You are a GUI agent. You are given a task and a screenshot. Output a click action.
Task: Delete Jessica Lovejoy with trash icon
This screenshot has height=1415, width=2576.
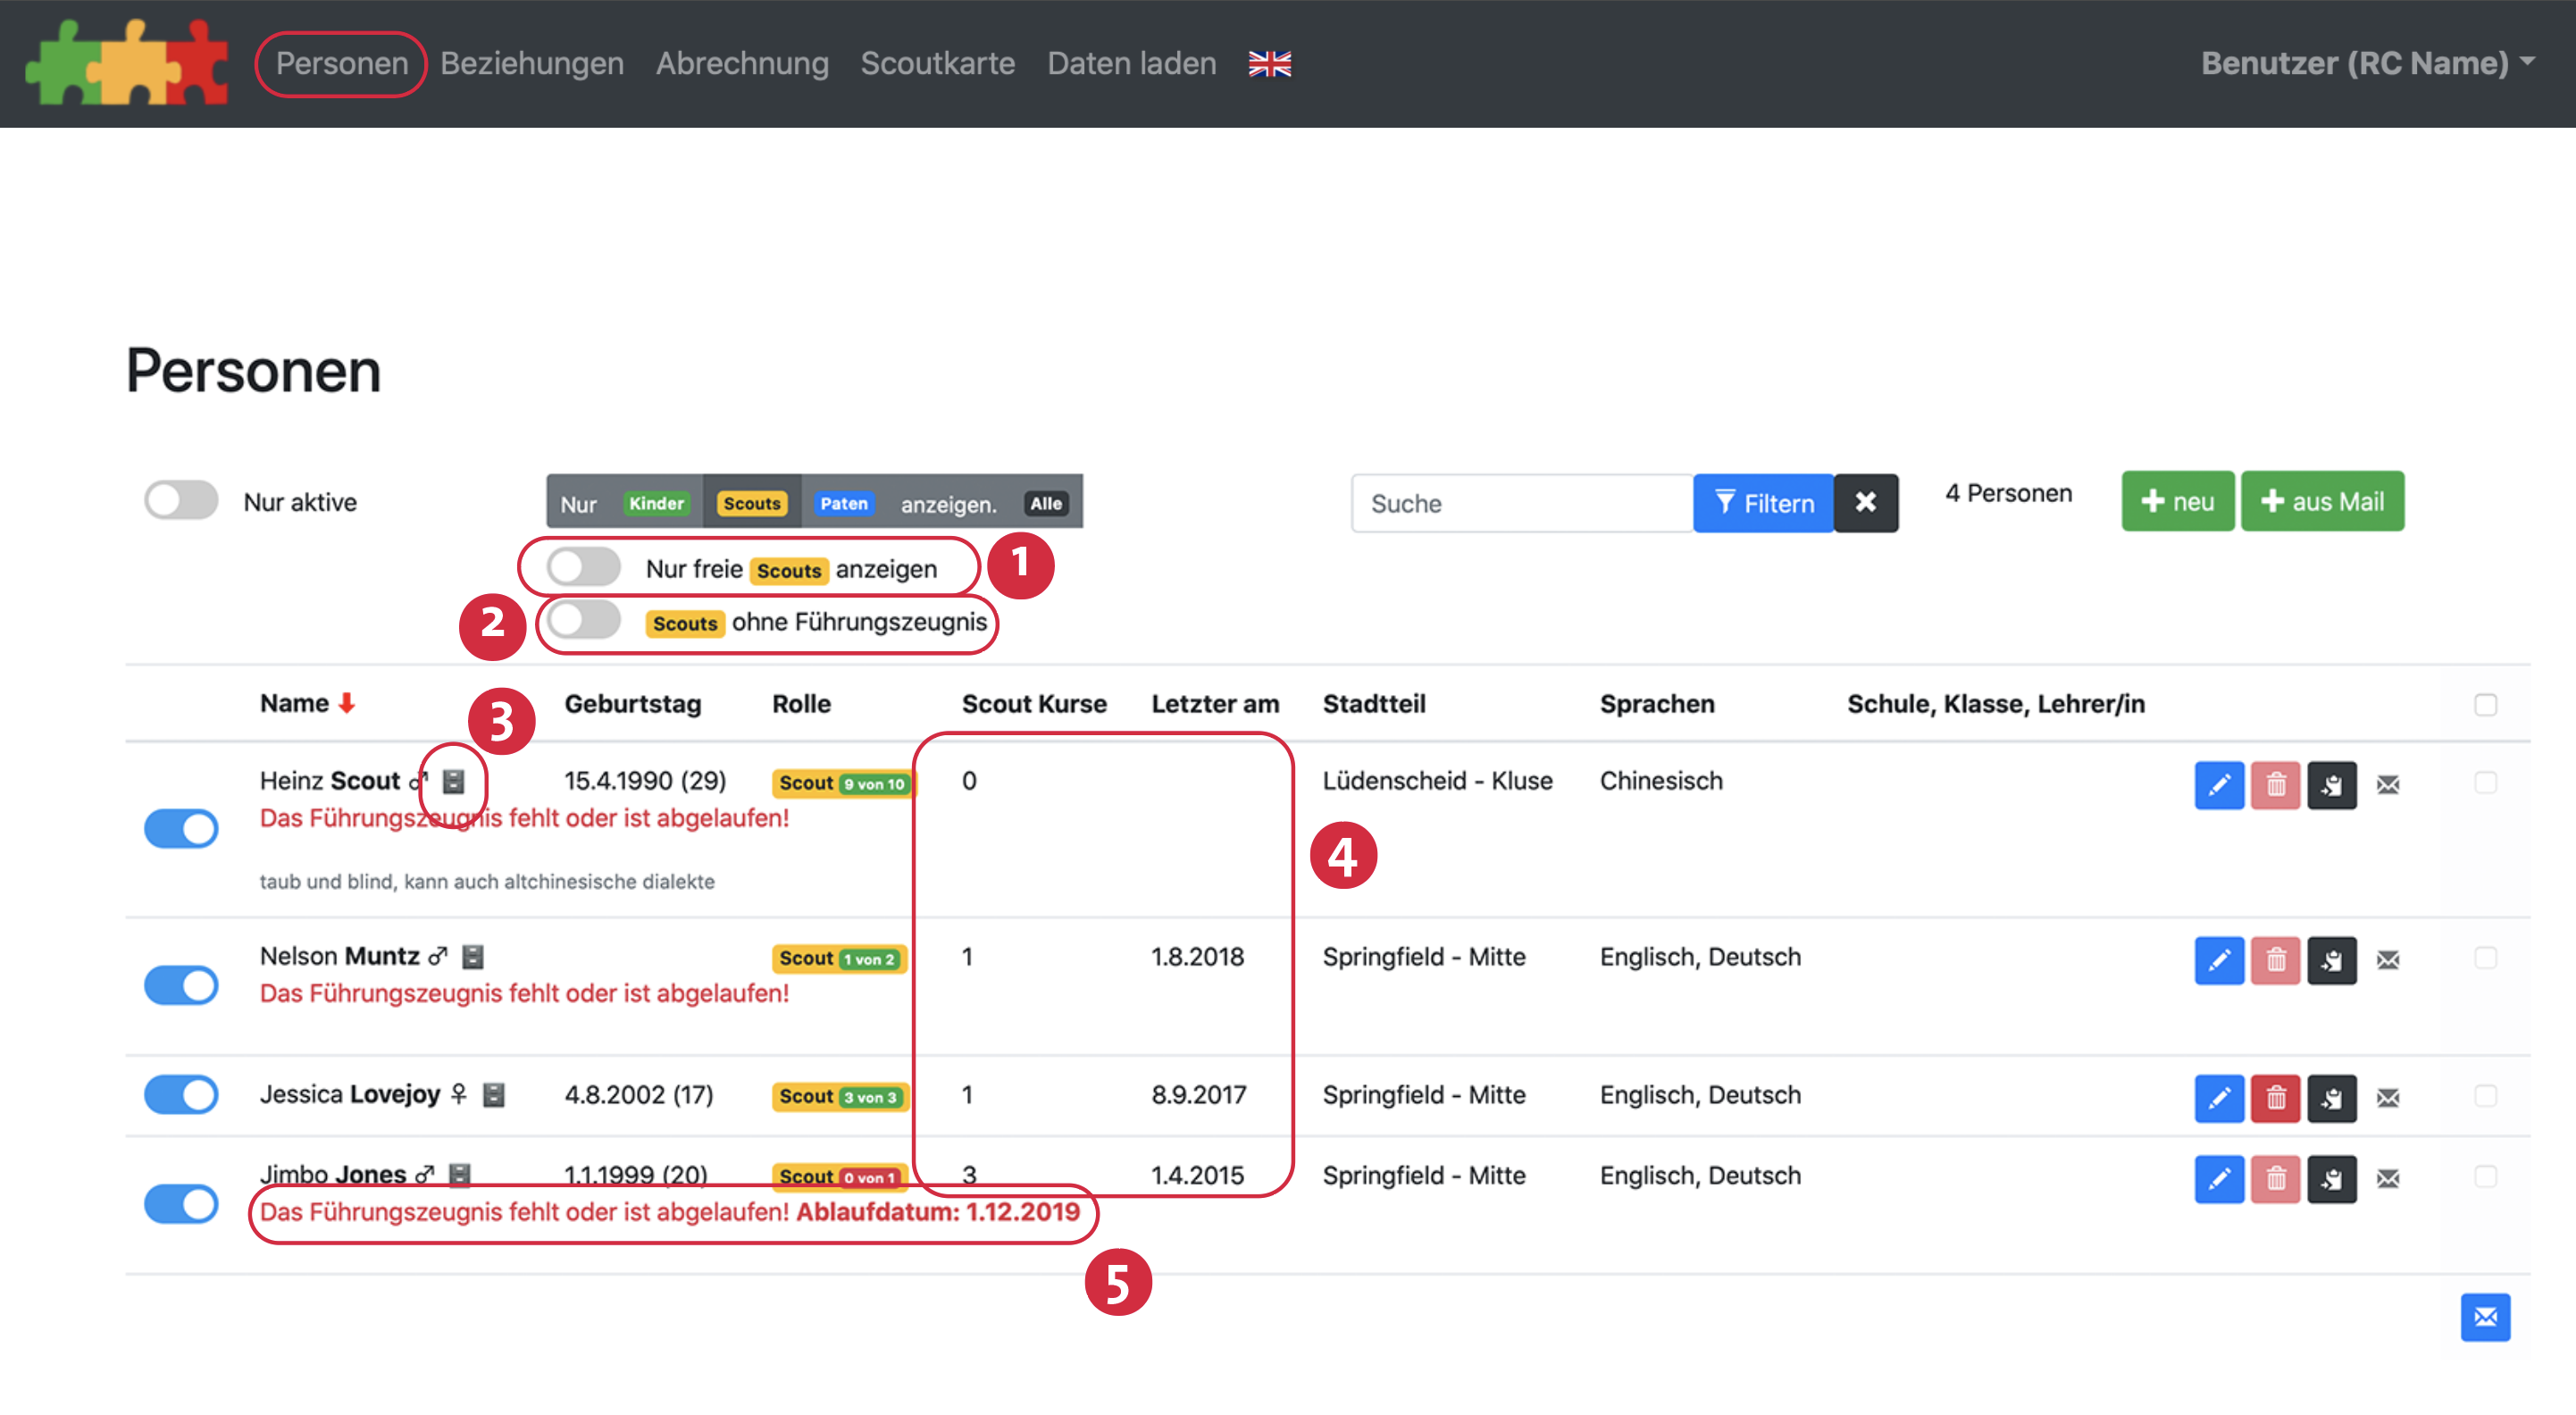[2275, 1098]
